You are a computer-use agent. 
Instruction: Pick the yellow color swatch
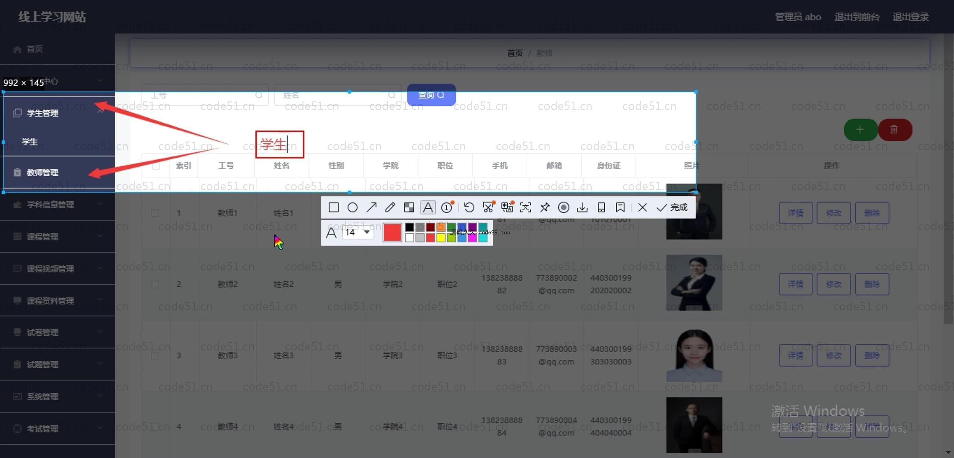pyautogui.click(x=441, y=238)
